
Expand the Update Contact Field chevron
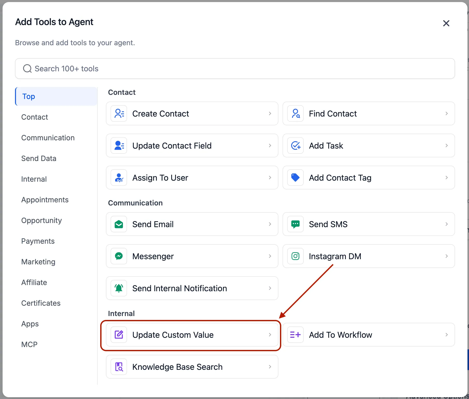tap(270, 145)
